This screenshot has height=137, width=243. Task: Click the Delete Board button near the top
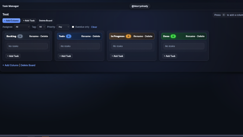click(46, 21)
